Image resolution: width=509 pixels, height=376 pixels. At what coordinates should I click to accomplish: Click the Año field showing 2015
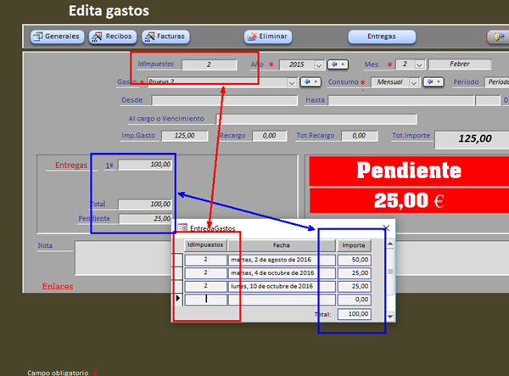click(x=297, y=65)
